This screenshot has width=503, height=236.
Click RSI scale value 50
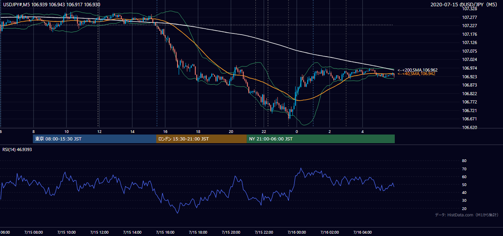tap(464, 184)
